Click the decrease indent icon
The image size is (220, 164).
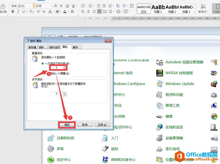(99, 6)
